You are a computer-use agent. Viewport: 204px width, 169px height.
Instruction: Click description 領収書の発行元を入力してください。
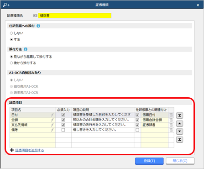point(103,125)
